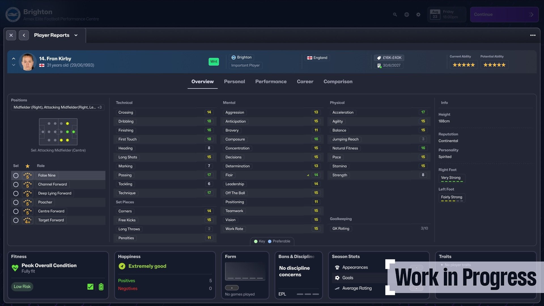Click the price tag icon next to £16K-£40K

click(x=379, y=58)
